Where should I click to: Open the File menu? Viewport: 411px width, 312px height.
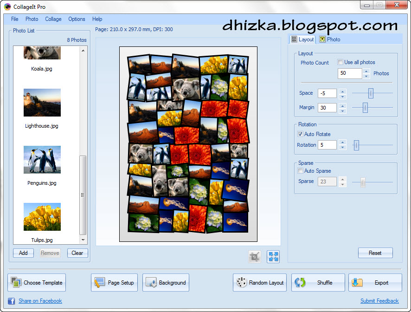(x=15, y=19)
